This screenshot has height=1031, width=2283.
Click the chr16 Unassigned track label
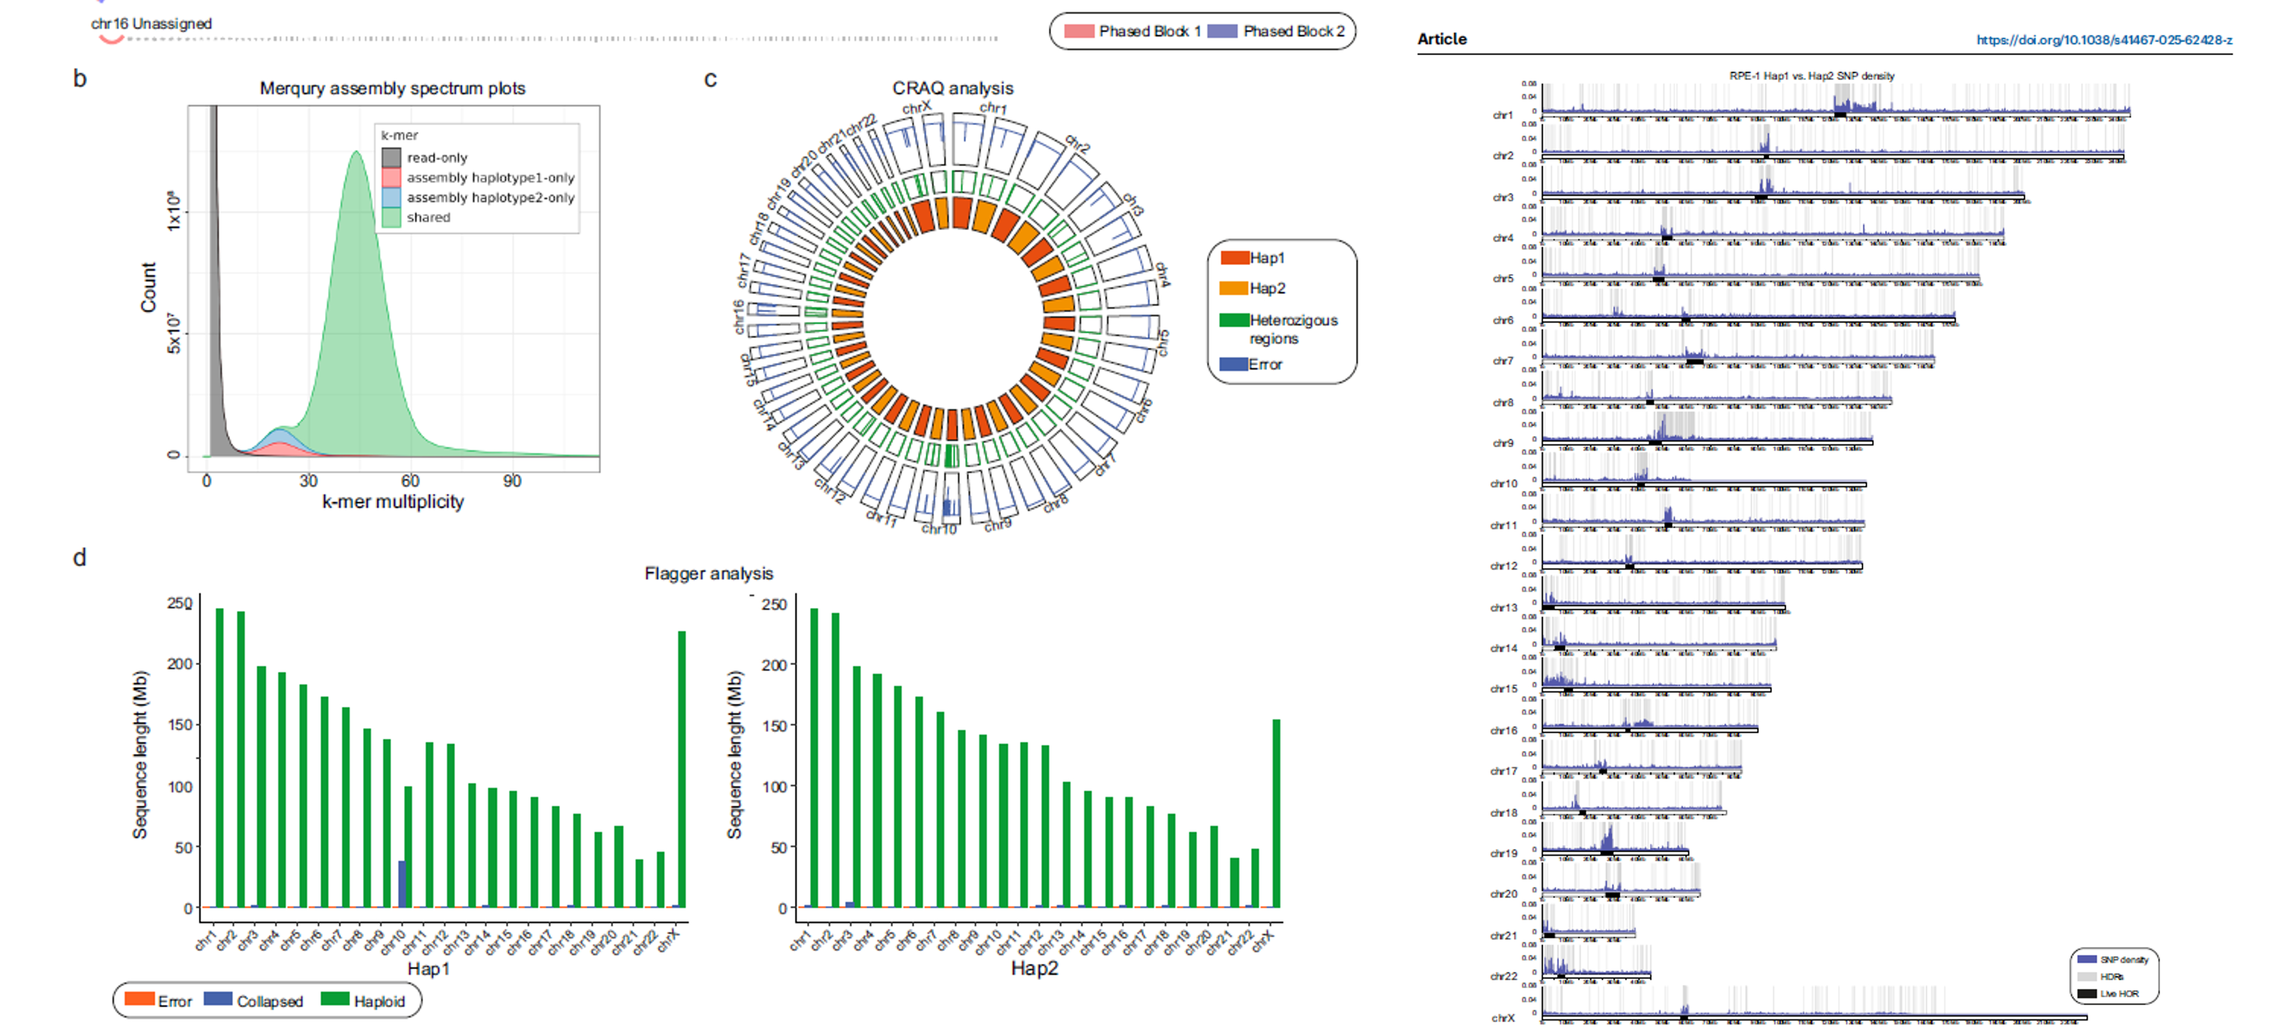point(151,24)
